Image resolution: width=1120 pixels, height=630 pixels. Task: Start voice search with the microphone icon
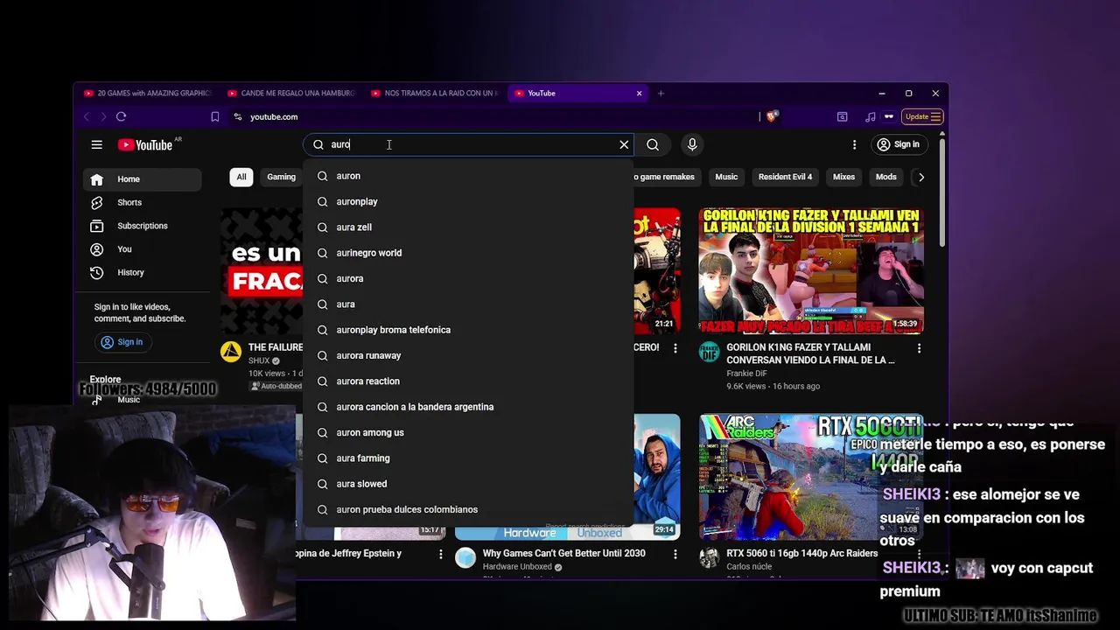pyautogui.click(x=692, y=144)
